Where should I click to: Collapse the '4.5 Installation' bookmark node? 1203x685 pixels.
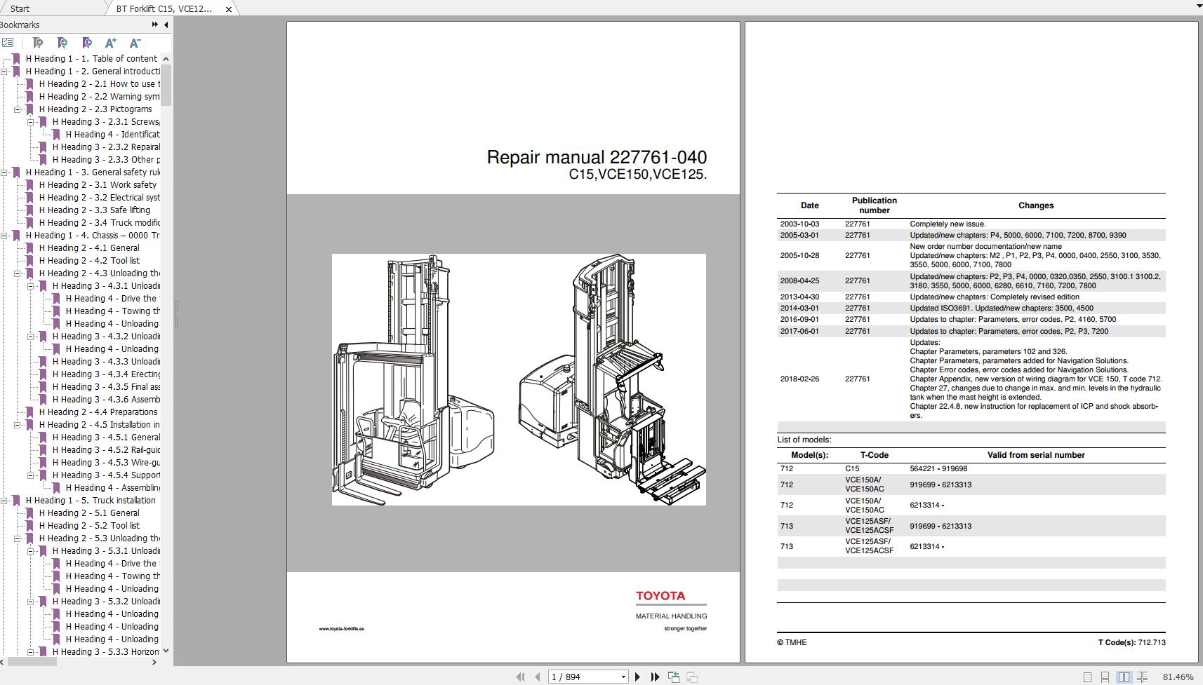click(x=18, y=424)
